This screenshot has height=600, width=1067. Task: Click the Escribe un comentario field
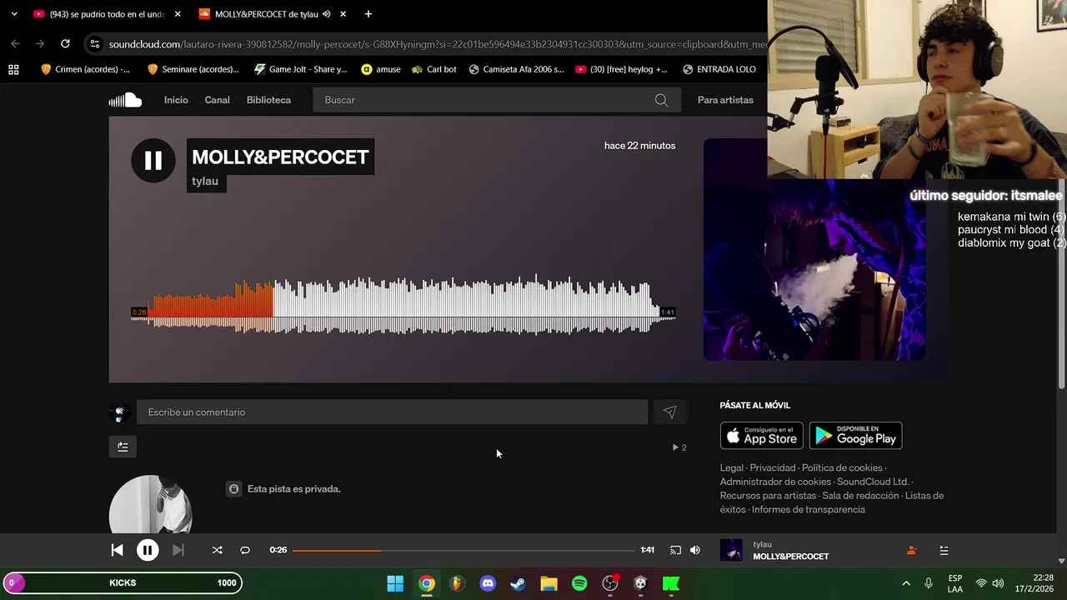coord(392,412)
